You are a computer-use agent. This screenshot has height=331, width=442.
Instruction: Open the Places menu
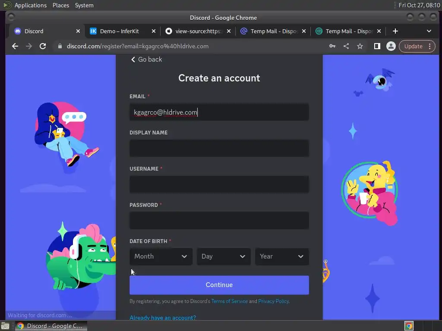click(x=61, y=5)
